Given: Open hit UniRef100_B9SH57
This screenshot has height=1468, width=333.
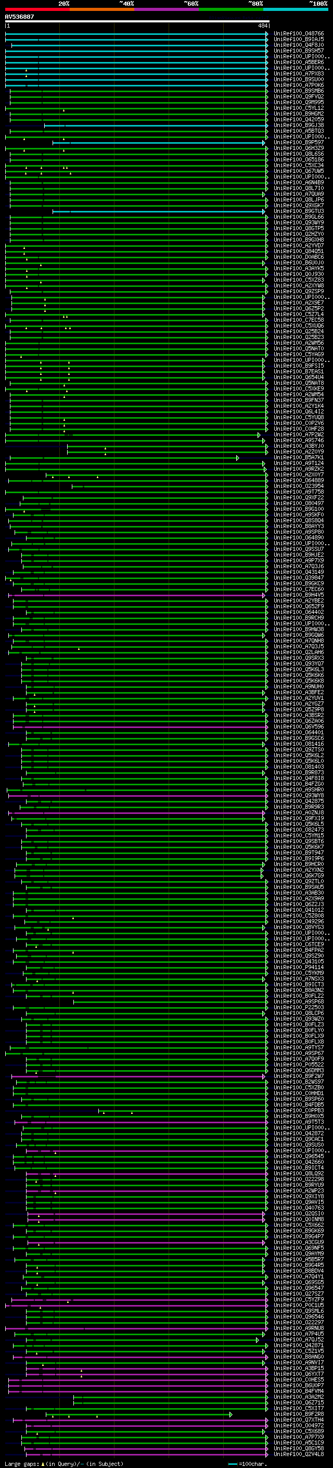Looking at the screenshot, I should 299,51.
